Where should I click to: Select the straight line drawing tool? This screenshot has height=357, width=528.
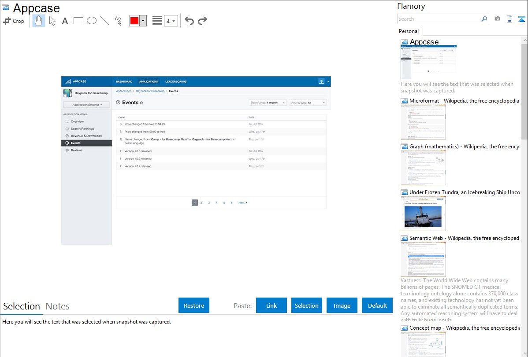pos(105,21)
